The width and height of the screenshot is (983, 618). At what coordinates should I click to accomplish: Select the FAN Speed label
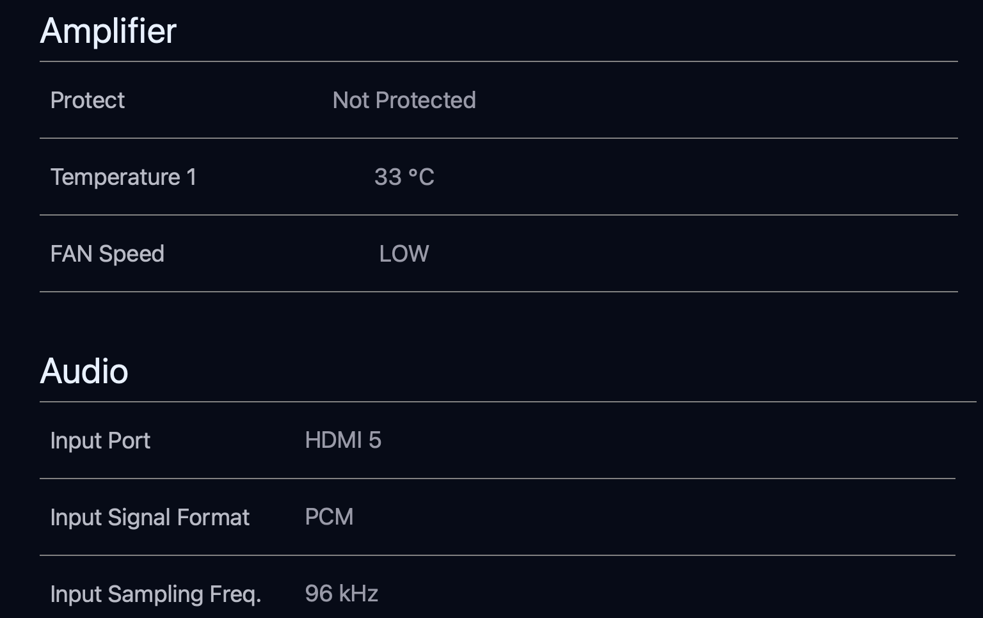(x=108, y=254)
